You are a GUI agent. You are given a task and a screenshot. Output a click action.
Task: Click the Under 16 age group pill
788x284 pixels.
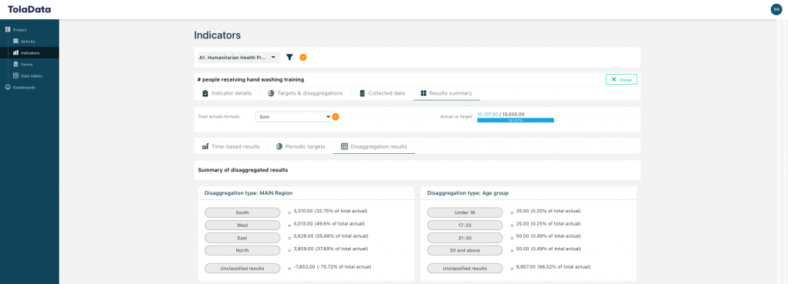coord(465,212)
